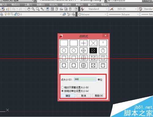Open the 标注(N) Dimension menu
Image resolution: width=153 pixels, height=117 pixels.
click(54, 5)
